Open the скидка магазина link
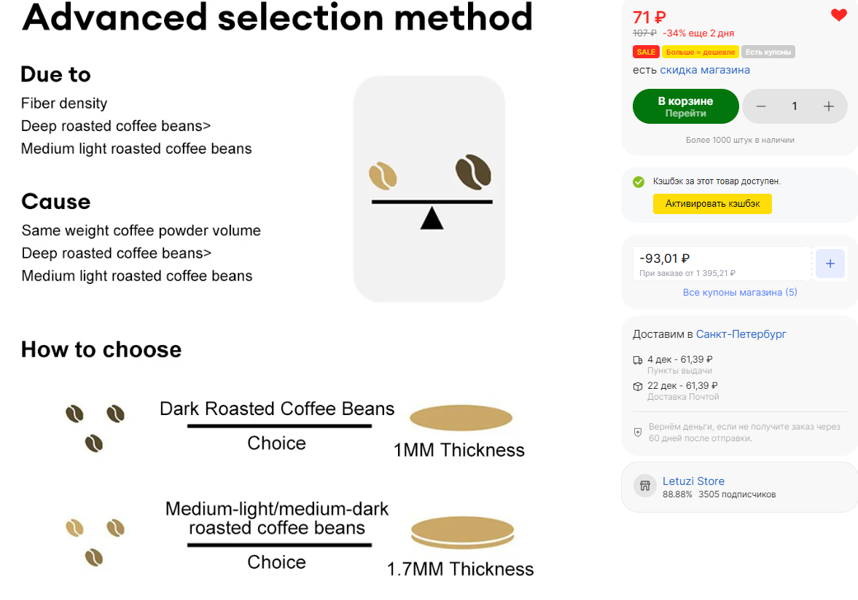The image size is (858, 600). tap(705, 70)
